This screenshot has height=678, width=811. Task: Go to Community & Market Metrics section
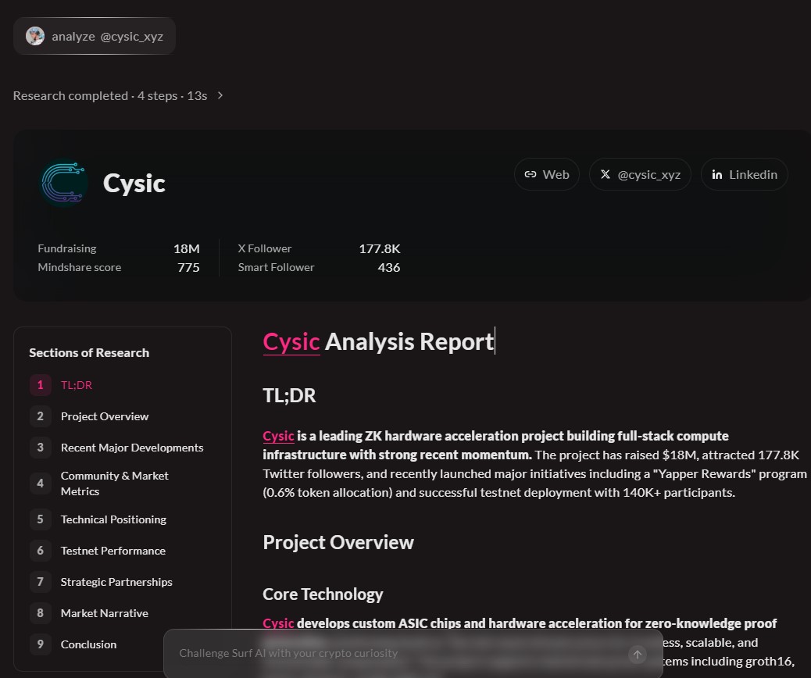(x=114, y=484)
